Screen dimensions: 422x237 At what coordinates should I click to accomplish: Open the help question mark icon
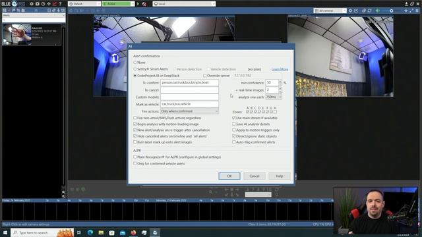(x=60, y=4)
